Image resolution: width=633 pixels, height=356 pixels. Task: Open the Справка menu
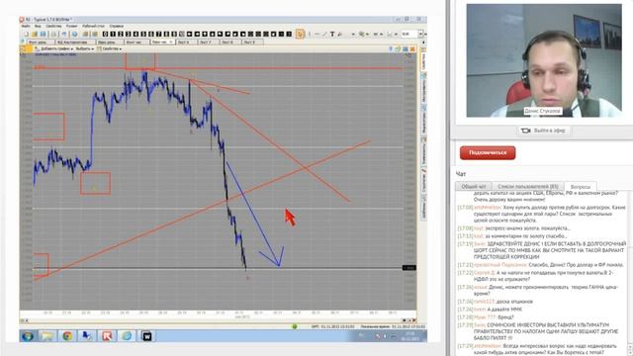[117, 26]
